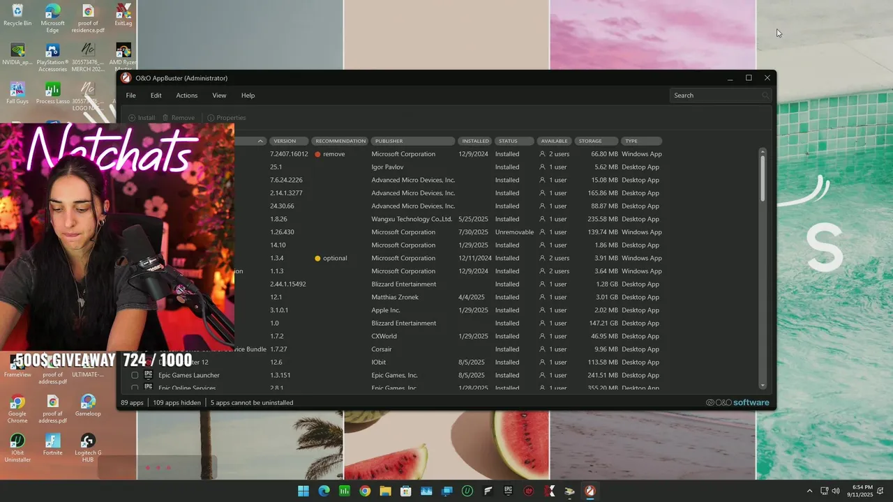Screen dimensions: 893x502
Task: Open the Fall Guys desktop shortcut
Action: [17, 93]
